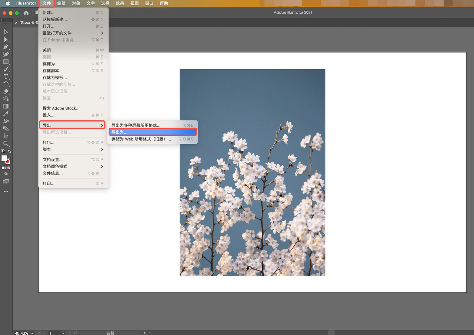Click 置入... menu entry
The height and width of the screenshot is (335, 474).
click(48, 115)
